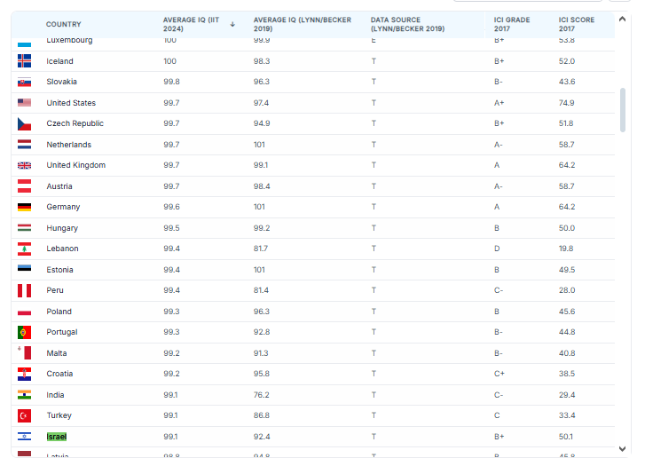This screenshot has width=645, height=466.
Task: Click the United States country name
Action: 71,102
